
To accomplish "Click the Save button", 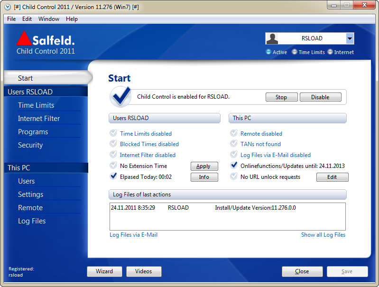I will [x=347, y=271].
